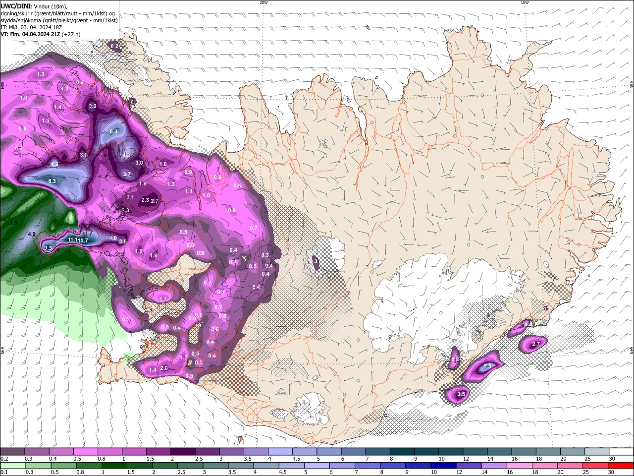Click the lightest green 0.1–0.3 rain legend swatch
This screenshot has width=634, height=476.
[12, 466]
